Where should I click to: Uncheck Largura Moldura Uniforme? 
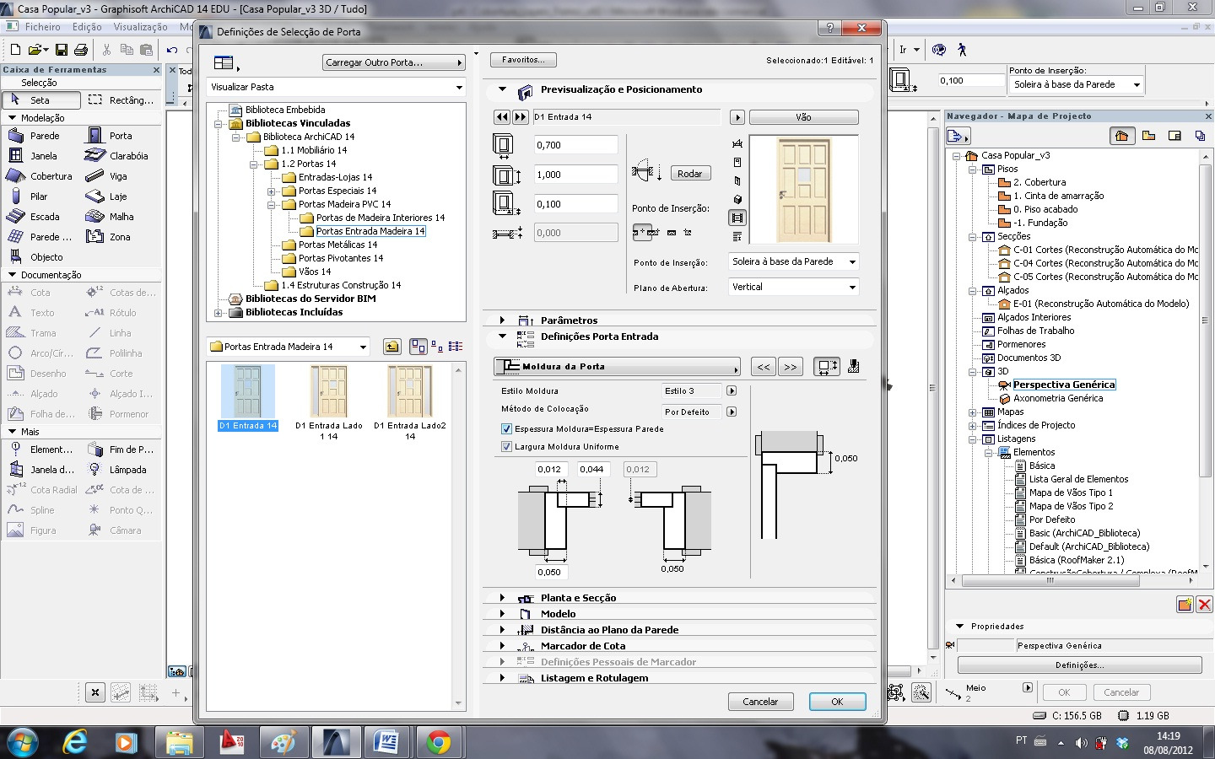coord(506,446)
